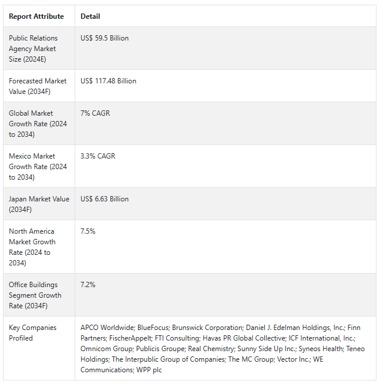The height and width of the screenshot is (384, 380).
Task: Click the "7.5%" detail value
Action: [88, 231]
